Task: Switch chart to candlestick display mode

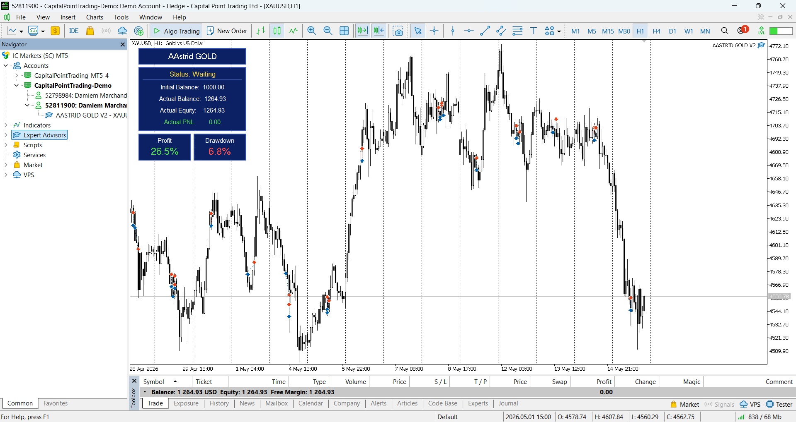Action: 277,31
